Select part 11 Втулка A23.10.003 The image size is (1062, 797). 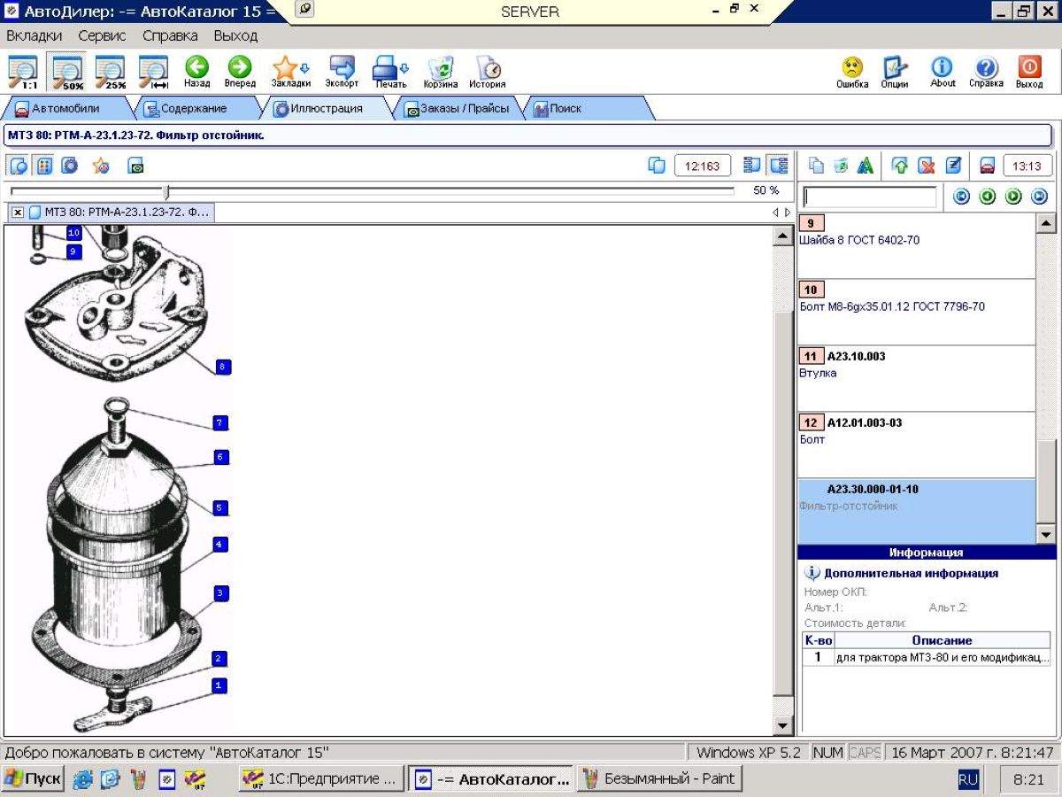pyautogui.click(x=916, y=378)
